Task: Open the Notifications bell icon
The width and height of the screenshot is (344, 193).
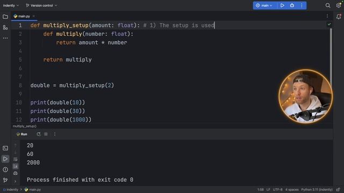Action: pyautogui.click(x=339, y=17)
